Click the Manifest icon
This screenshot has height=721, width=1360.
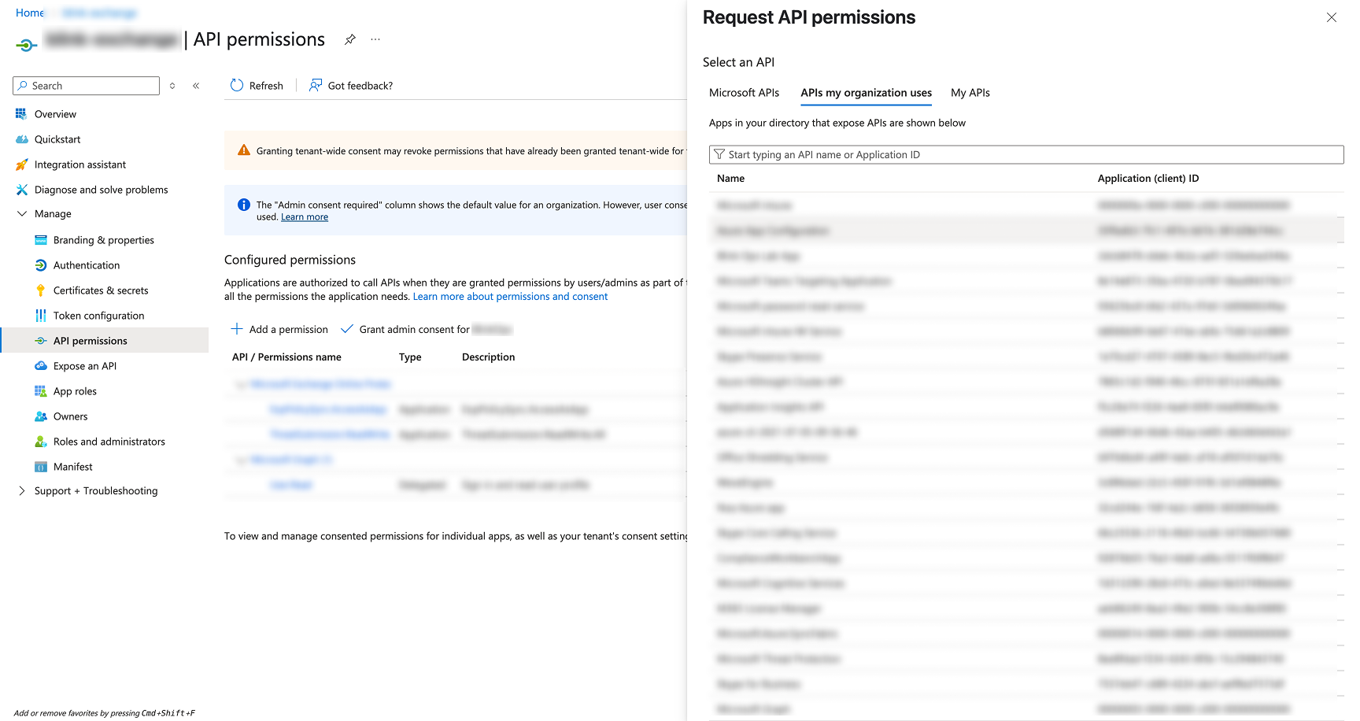click(41, 467)
